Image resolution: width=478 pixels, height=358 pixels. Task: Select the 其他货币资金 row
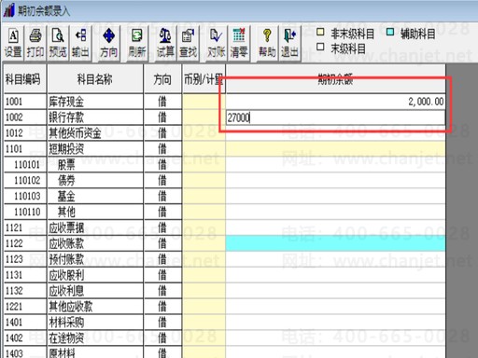(224, 133)
